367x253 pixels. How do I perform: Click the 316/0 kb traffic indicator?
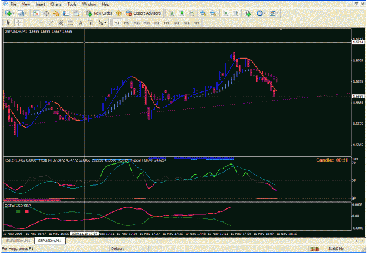tap(336, 249)
